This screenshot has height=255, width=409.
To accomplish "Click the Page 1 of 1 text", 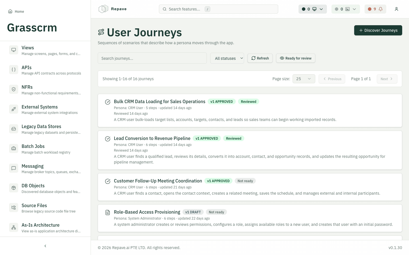I will [361, 79].
